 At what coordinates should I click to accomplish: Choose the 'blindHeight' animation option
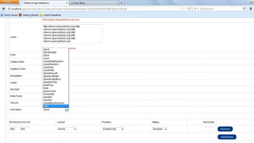point(56,52)
